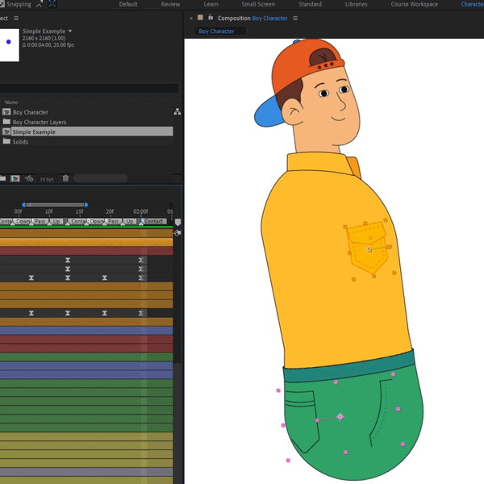Open the Composition panel menu icon

pyautogui.click(x=295, y=19)
